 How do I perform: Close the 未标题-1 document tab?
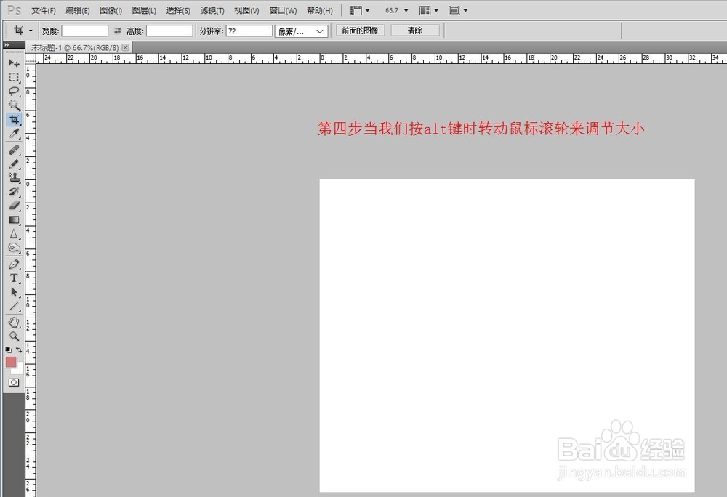pyautogui.click(x=125, y=47)
